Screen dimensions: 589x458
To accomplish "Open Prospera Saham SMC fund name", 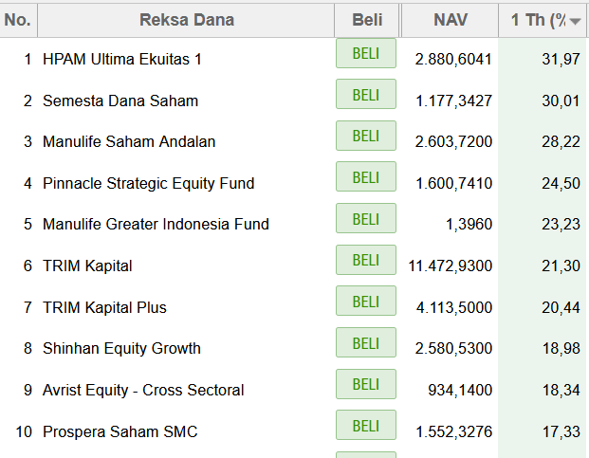I will pos(120,431).
